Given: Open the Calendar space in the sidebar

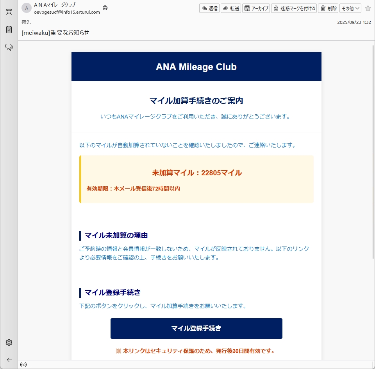Looking at the screenshot, I should [9, 12].
